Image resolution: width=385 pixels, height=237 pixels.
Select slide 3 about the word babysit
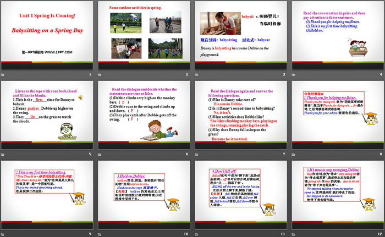(x=241, y=36)
